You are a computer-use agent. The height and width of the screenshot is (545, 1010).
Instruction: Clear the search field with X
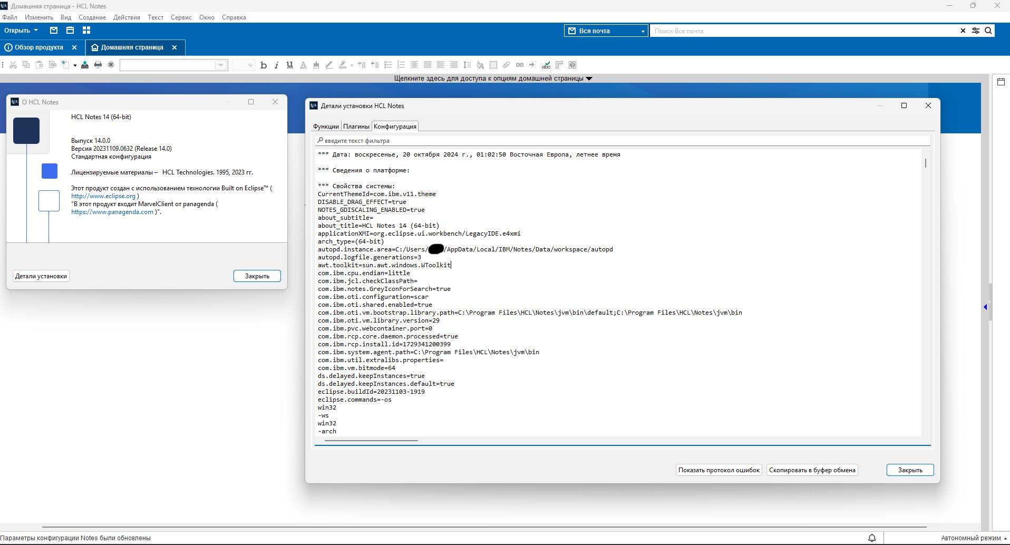963,31
